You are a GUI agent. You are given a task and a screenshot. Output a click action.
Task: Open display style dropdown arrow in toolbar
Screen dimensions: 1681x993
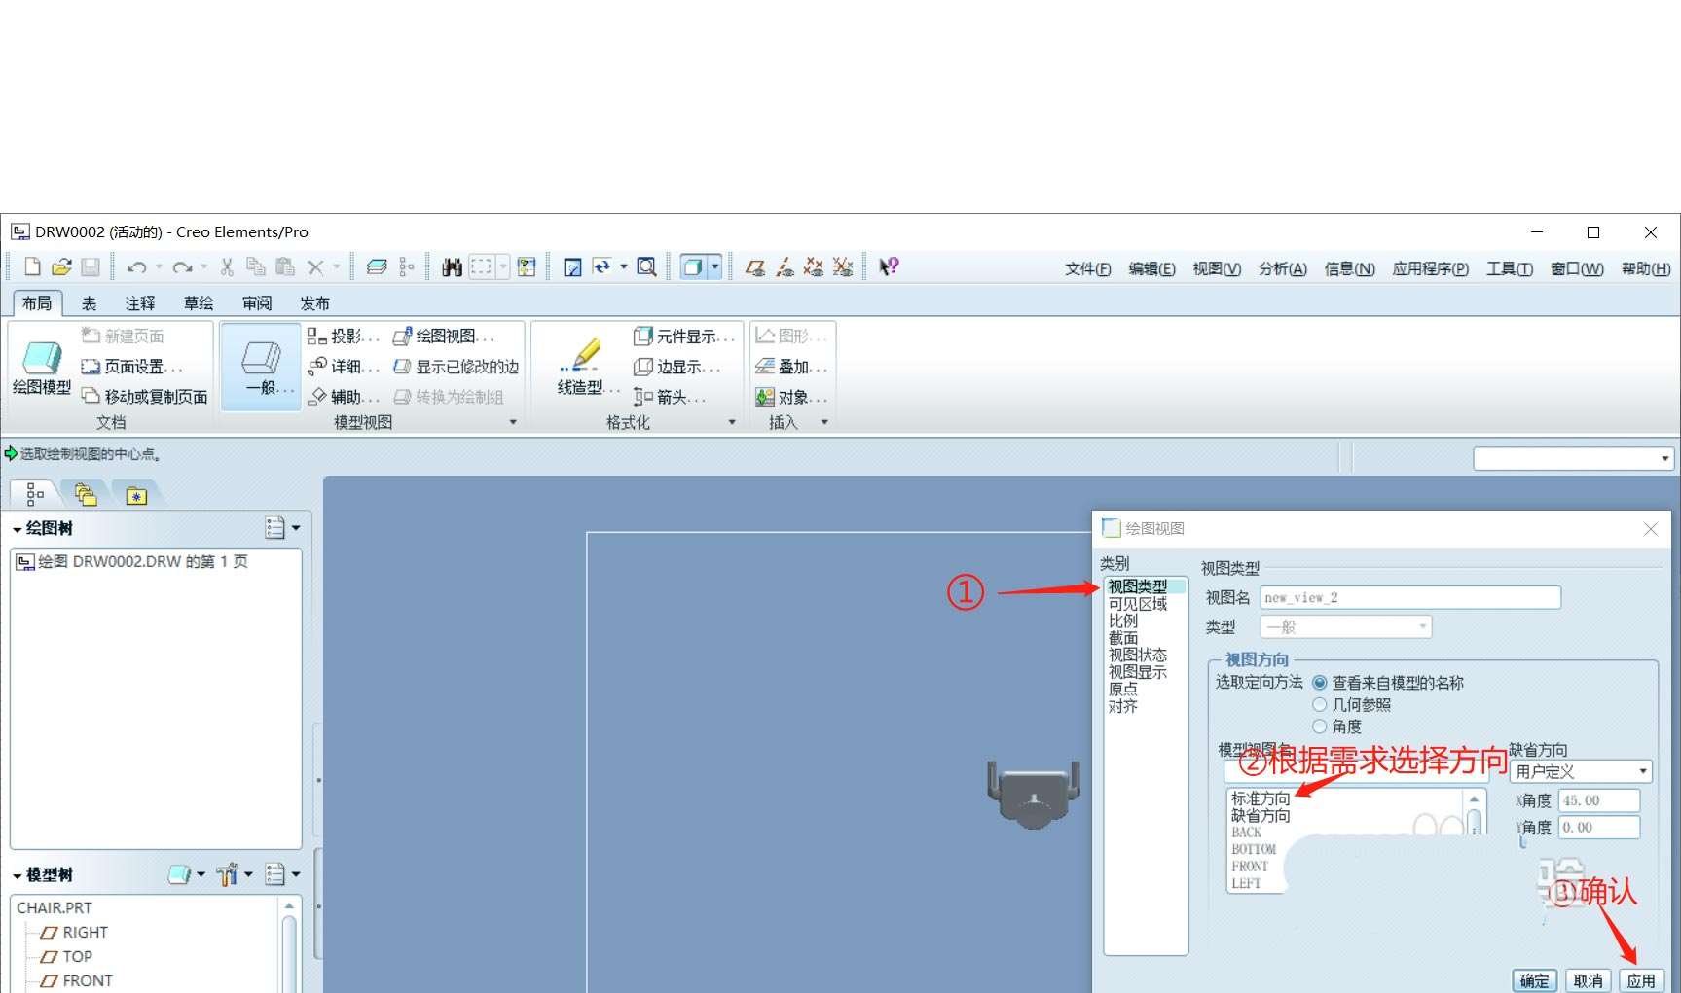[715, 266]
